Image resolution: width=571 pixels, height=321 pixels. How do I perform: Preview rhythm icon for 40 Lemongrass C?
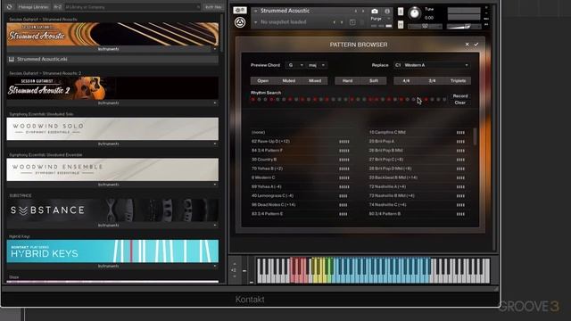coord(343,196)
